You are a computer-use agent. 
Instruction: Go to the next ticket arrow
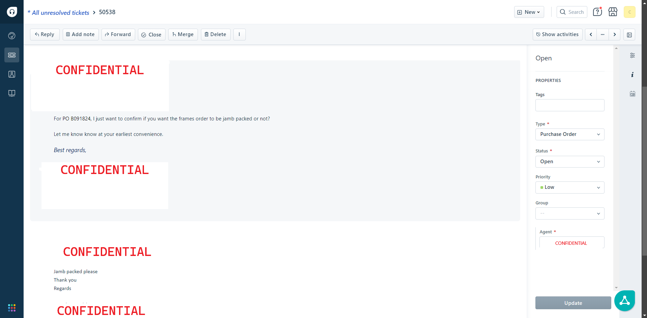[x=615, y=34]
